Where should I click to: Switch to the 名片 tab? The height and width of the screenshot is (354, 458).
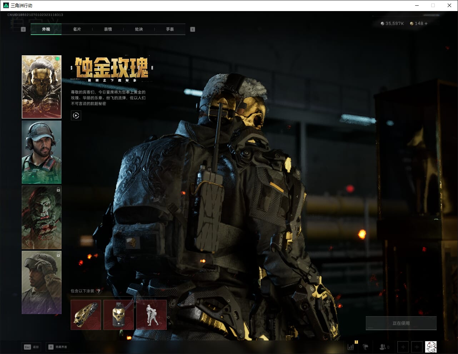(x=77, y=29)
